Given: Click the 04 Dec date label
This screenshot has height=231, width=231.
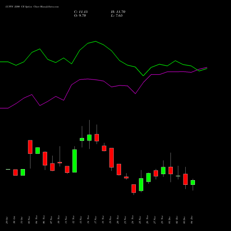Looking at the screenshot, I should coord(192,220).
